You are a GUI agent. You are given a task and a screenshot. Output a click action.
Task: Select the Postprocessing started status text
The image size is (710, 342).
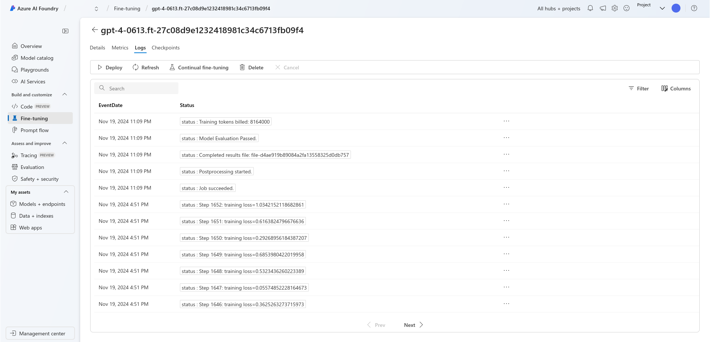click(x=216, y=172)
